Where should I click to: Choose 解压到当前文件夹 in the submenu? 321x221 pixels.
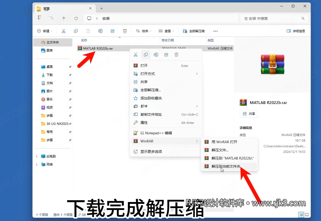[229, 166]
